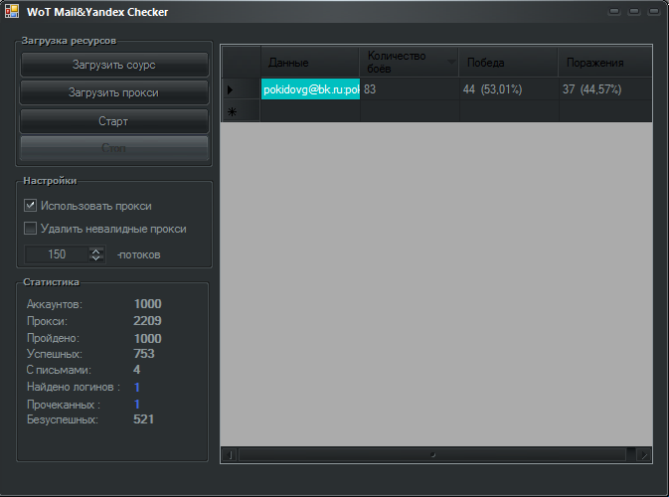The height and width of the screenshot is (497, 669).
Task: Click the Успешных value 753
Action: 144,354
